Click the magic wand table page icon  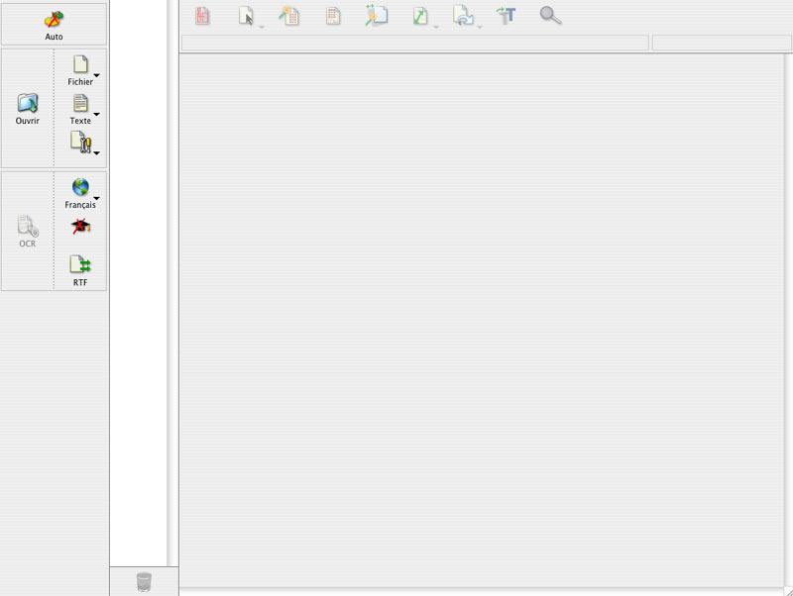click(289, 16)
